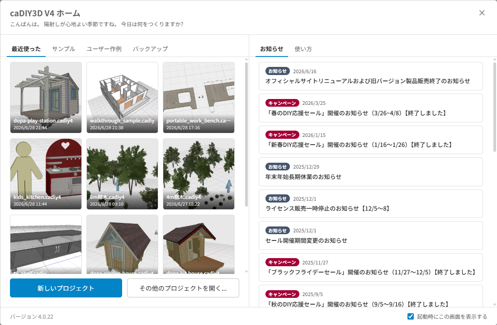Click the 2025/11/27 date text
This screenshot has height=325, width=497.
click(x=315, y=263)
